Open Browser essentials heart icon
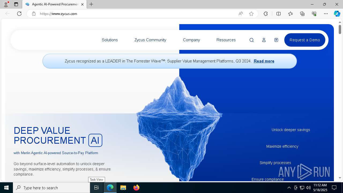 click(314, 14)
